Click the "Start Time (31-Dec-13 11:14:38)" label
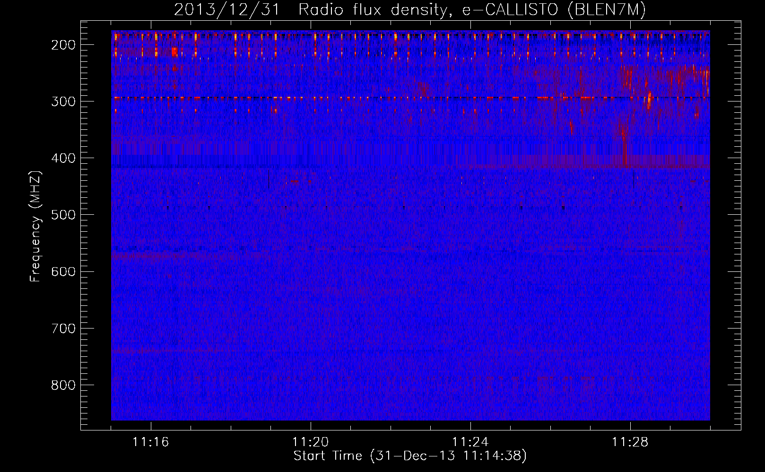 tap(410, 456)
